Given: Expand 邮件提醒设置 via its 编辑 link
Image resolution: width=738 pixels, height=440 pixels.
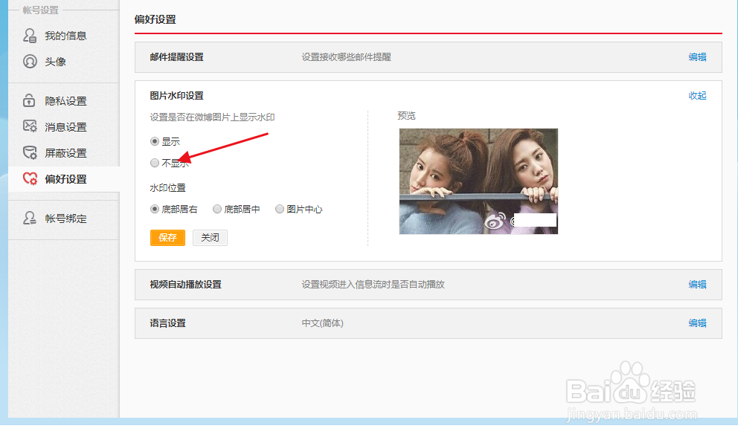Looking at the screenshot, I should pos(697,57).
